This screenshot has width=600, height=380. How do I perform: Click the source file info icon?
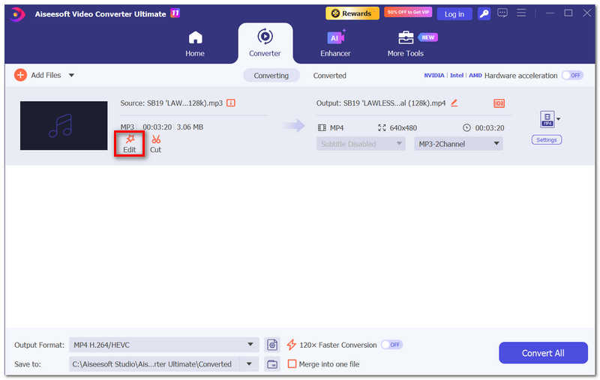tap(231, 103)
